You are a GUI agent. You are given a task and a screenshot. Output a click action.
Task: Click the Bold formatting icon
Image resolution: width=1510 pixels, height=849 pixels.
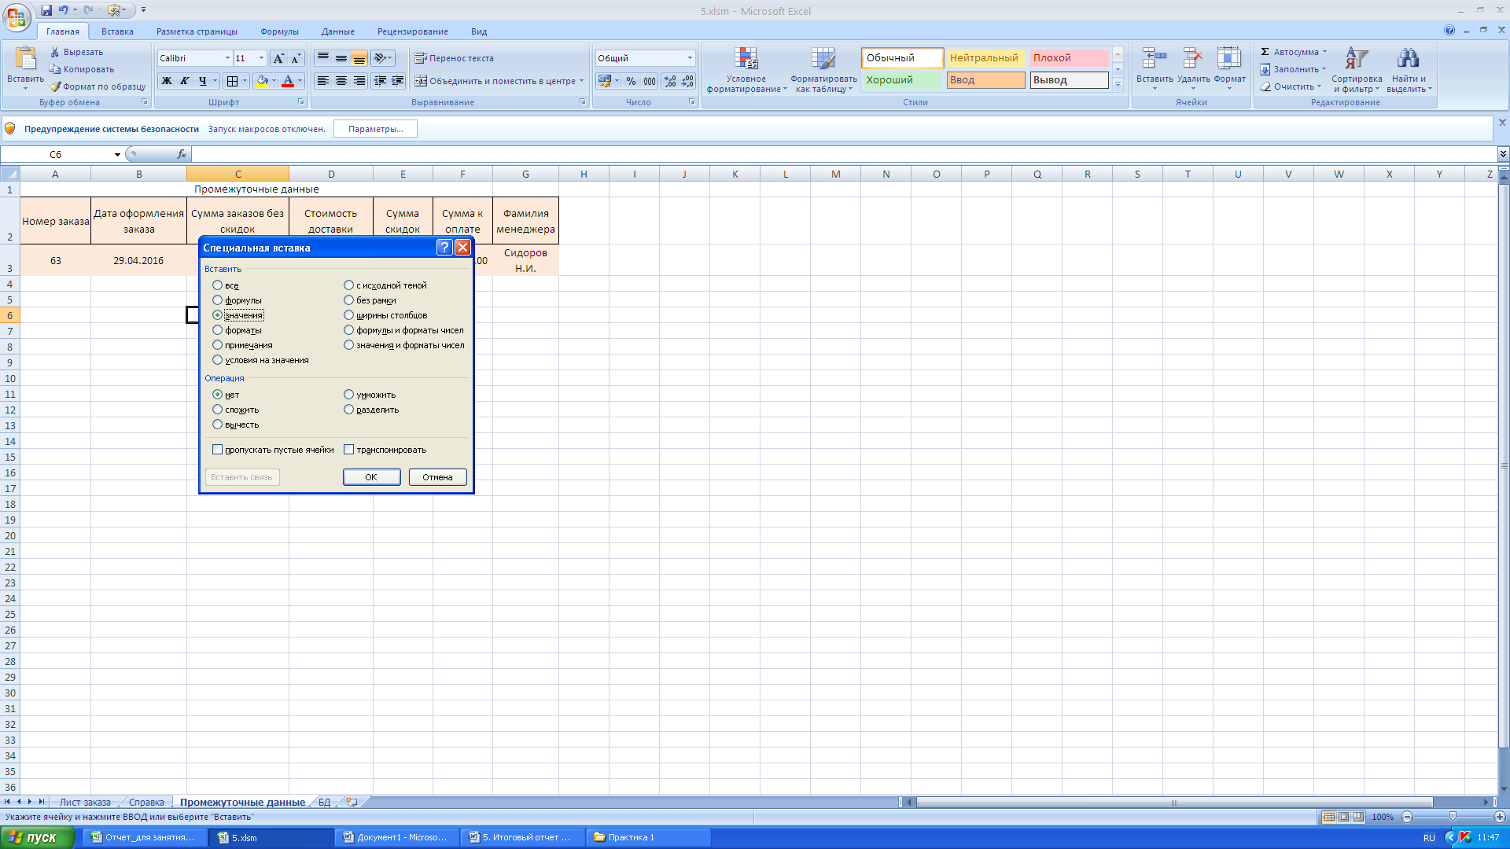tap(166, 81)
